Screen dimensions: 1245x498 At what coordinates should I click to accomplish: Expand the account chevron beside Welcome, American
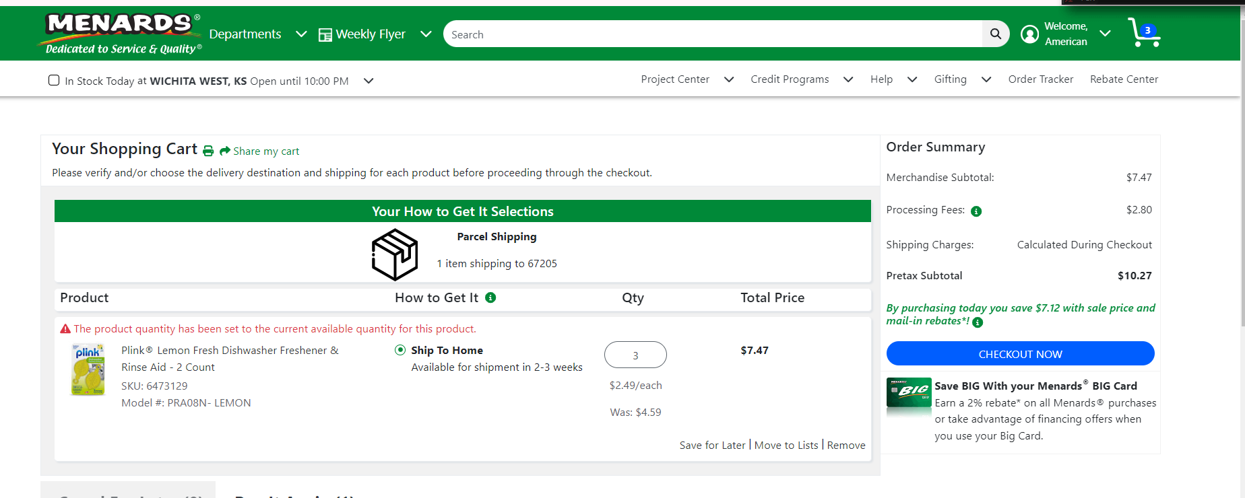(x=1105, y=34)
